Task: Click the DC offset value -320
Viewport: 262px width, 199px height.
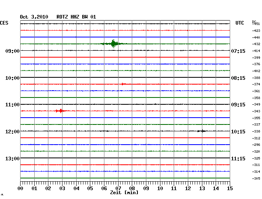Action: (256, 151)
